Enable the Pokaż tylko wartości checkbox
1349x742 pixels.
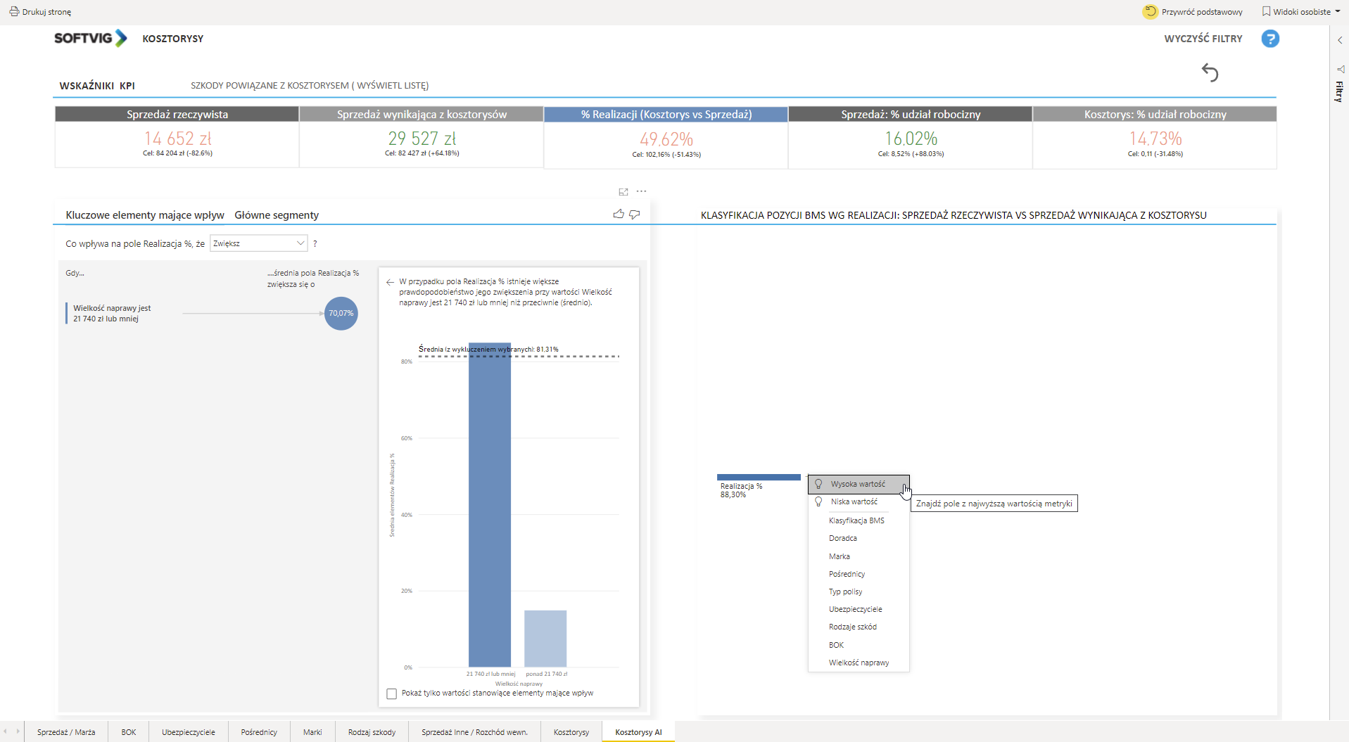point(392,693)
